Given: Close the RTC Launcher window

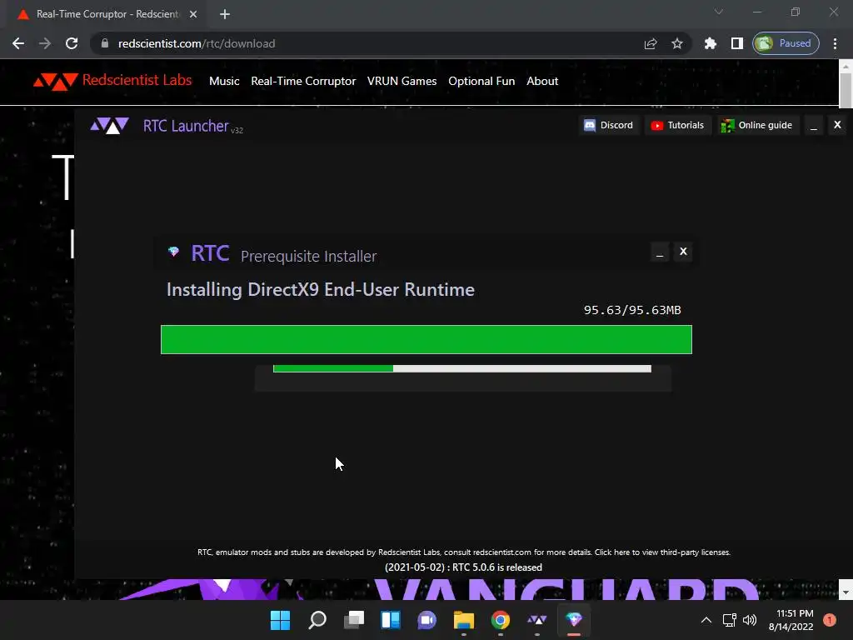Looking at the screenshot, I should pyautogui.click(x=837, y=125).
